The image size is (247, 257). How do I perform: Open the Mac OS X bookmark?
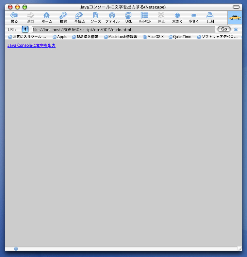point(154,37)
